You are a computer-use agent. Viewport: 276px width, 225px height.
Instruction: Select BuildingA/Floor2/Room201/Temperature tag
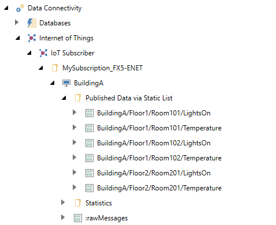(x=159, y=188)
